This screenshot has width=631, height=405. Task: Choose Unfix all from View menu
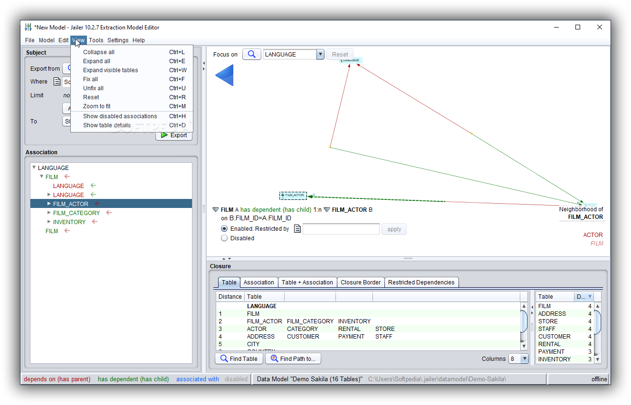pyautogui.click(x=132, y=88)
